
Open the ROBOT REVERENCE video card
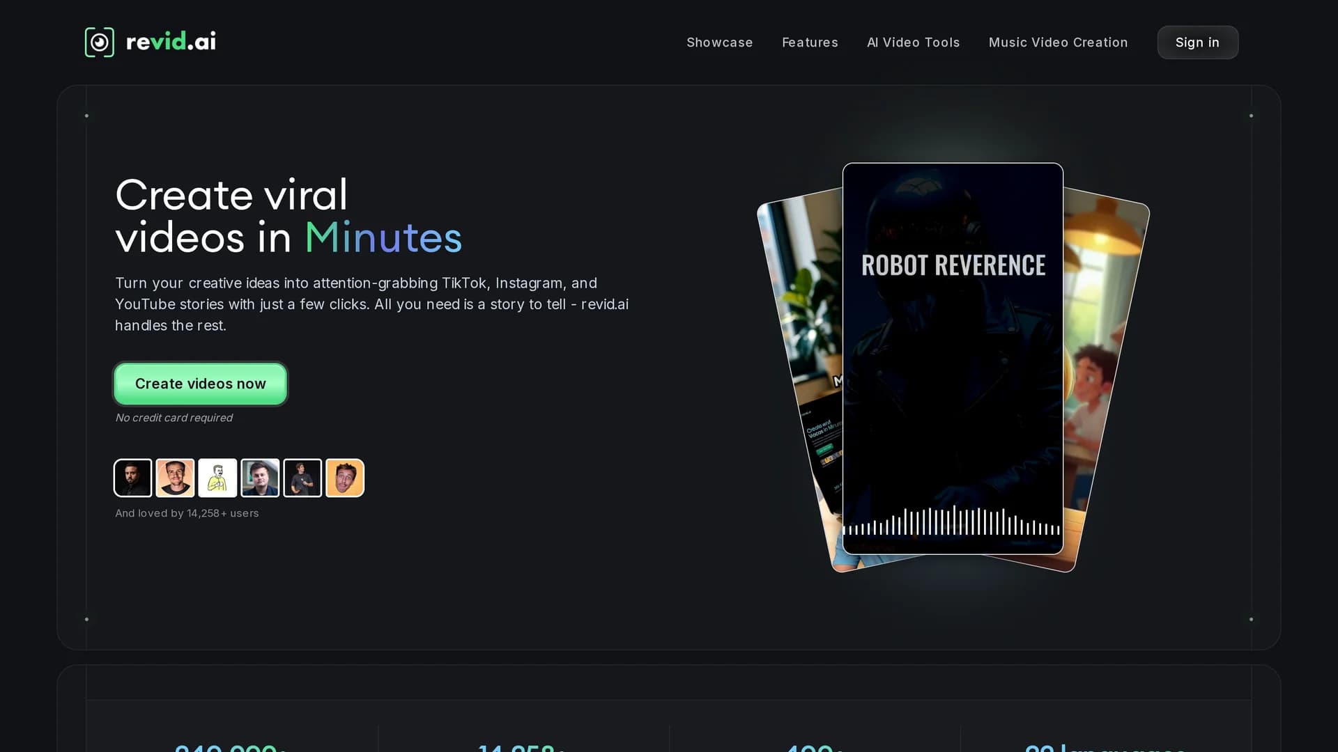[x=953, y=359]
